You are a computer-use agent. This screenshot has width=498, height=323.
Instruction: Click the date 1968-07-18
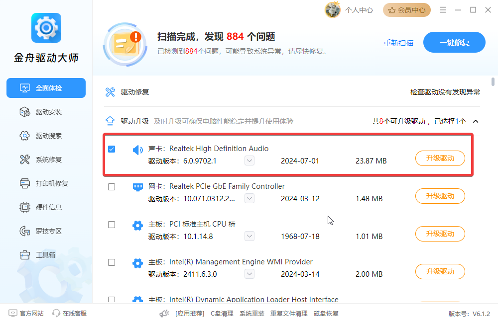click(x=300, y=237)
